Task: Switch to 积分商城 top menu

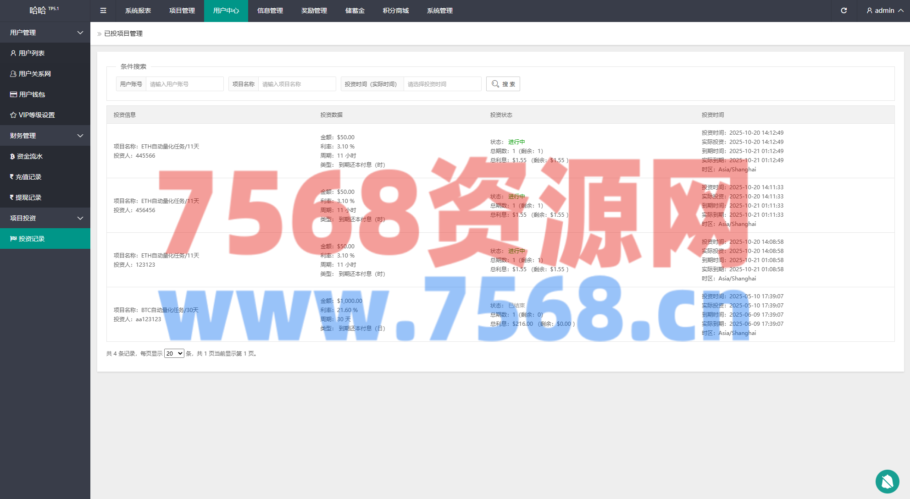Action: 395,11
